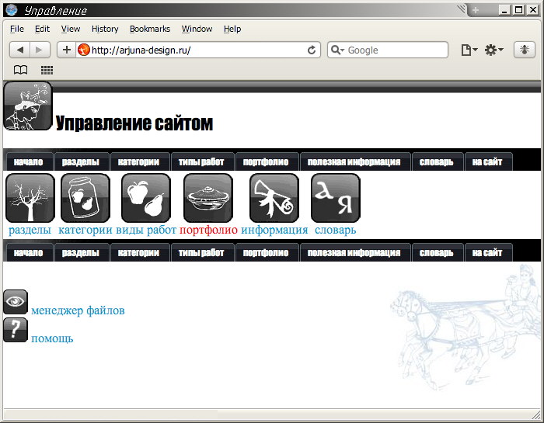Open the reading list book icon
The image size is (544, 423).
(x=20, y=71)
